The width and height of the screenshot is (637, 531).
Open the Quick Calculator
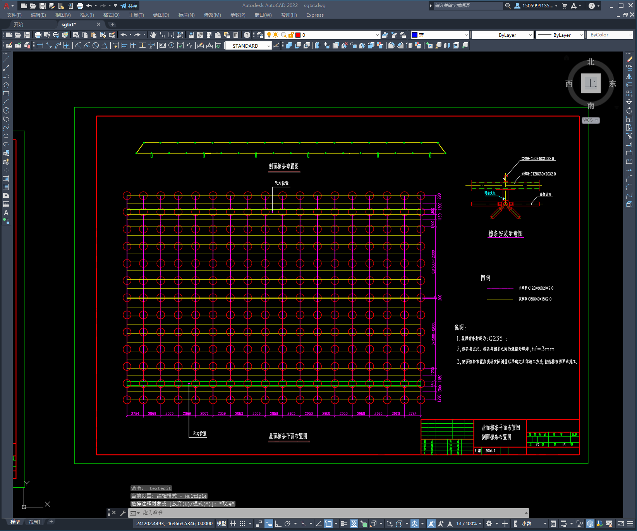[x=236, y=35]
